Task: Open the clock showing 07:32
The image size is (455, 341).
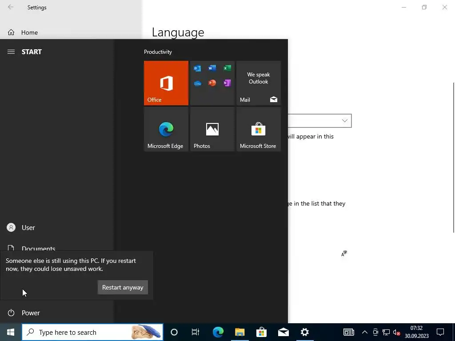Action: (x=417, y=332)
